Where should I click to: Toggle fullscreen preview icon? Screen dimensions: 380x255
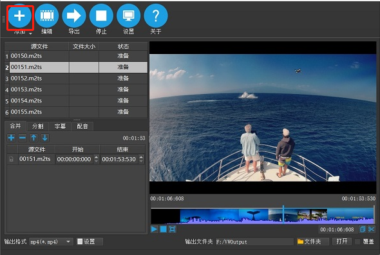point(173,229)
